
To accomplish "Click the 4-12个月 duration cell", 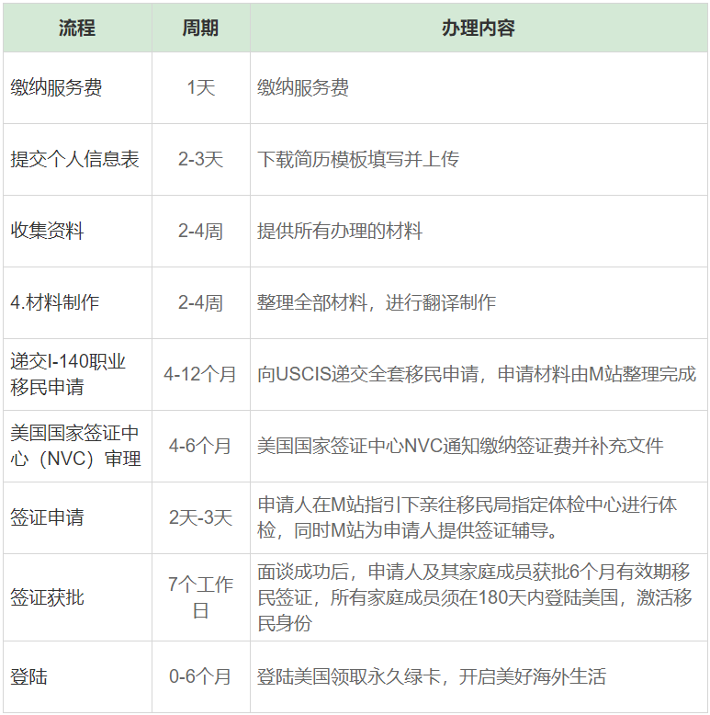I will coord(200,374).
